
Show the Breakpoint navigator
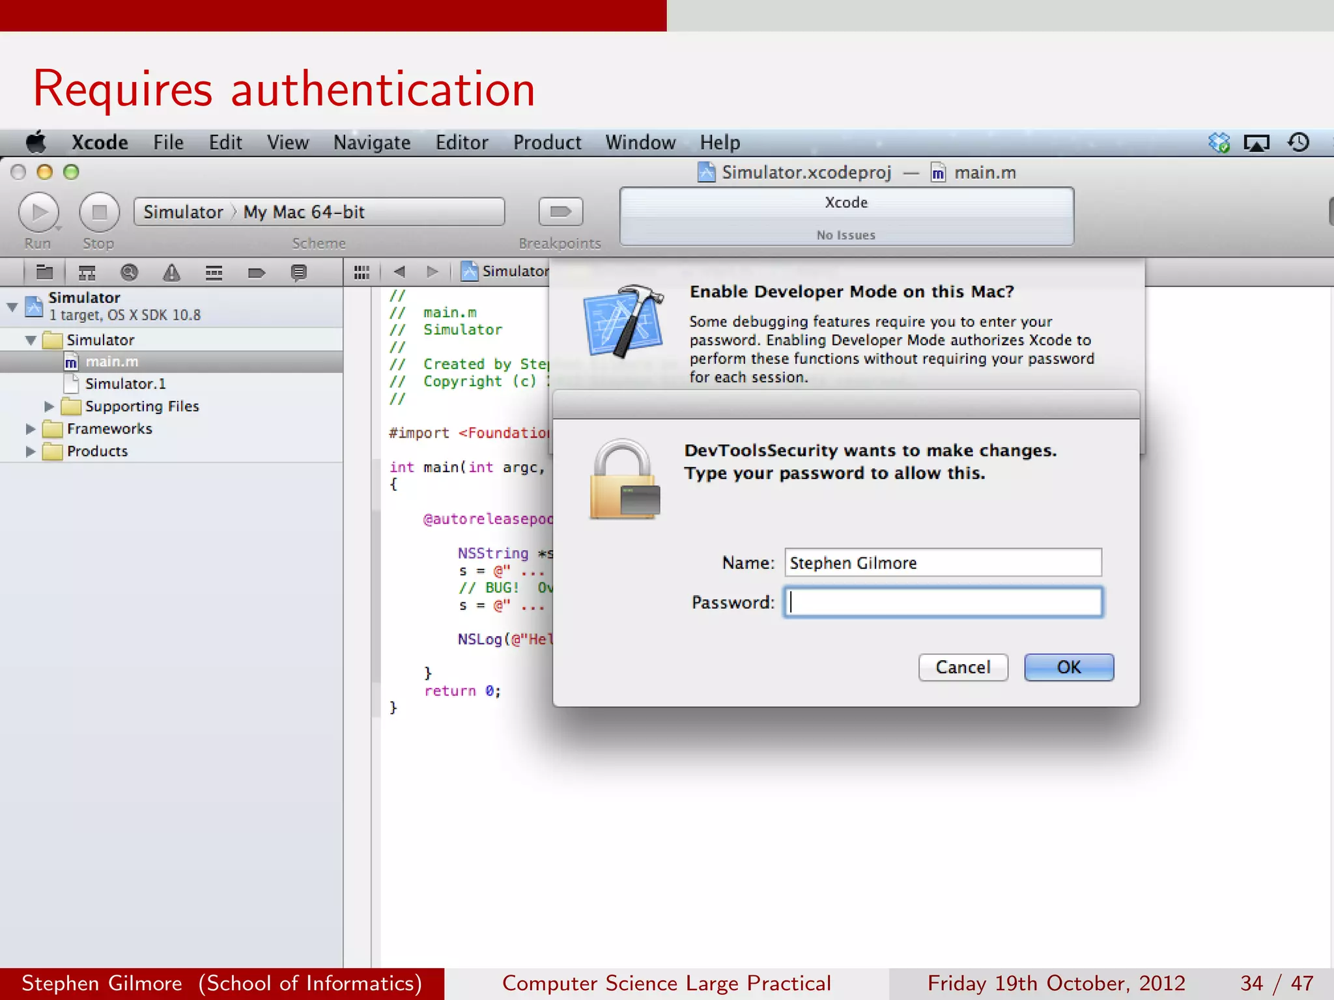257,272
